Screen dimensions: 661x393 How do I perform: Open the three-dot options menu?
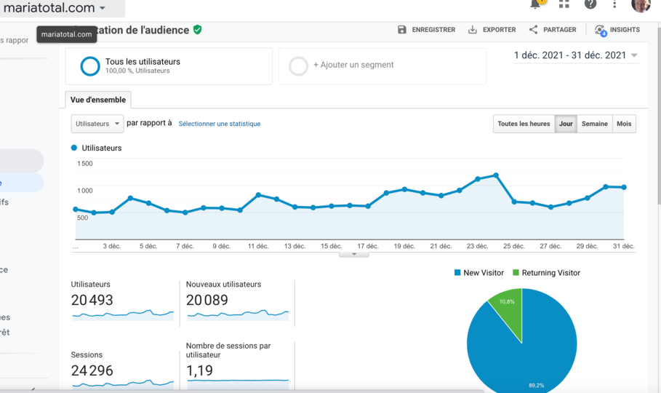click(x=614, y=4)
